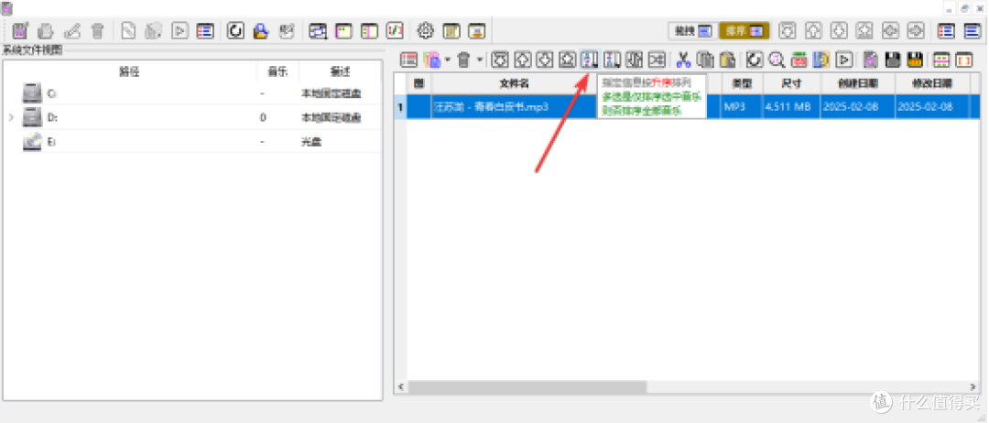Click the 尺寸 column header
Screen dimensions: 989x423
(x=791, y=82)
